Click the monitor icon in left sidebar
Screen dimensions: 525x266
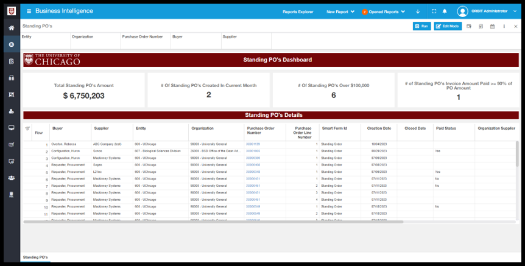click(x=12, y=128)
